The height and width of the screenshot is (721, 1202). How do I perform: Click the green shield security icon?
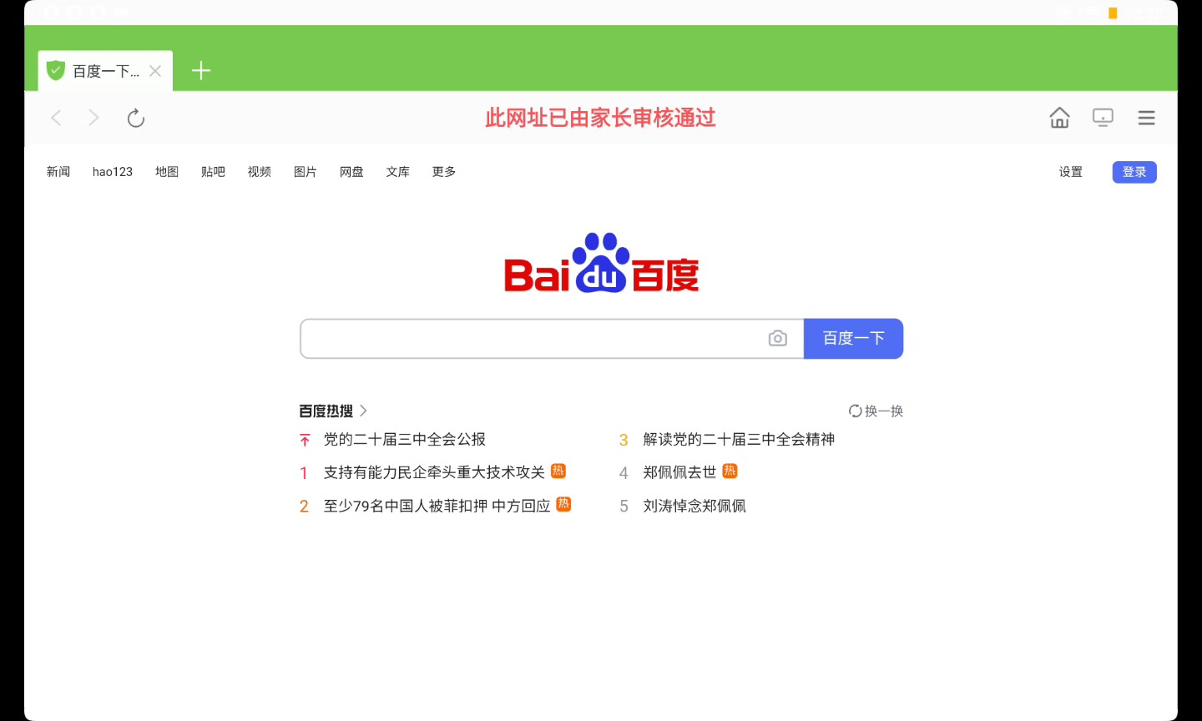click(x=56, y=71)
